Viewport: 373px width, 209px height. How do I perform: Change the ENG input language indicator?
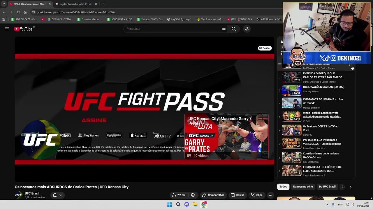click(340, 204)
